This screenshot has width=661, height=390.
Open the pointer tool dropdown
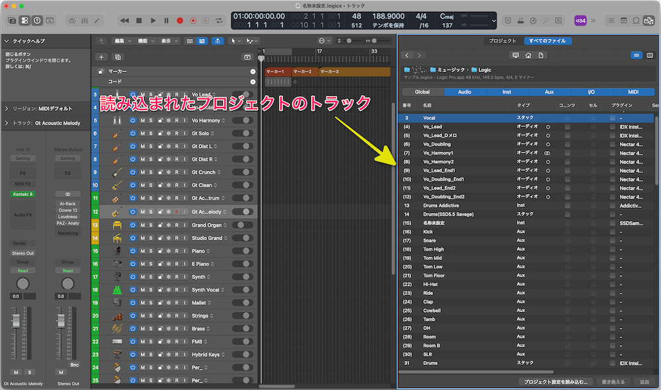click(236, 41)
